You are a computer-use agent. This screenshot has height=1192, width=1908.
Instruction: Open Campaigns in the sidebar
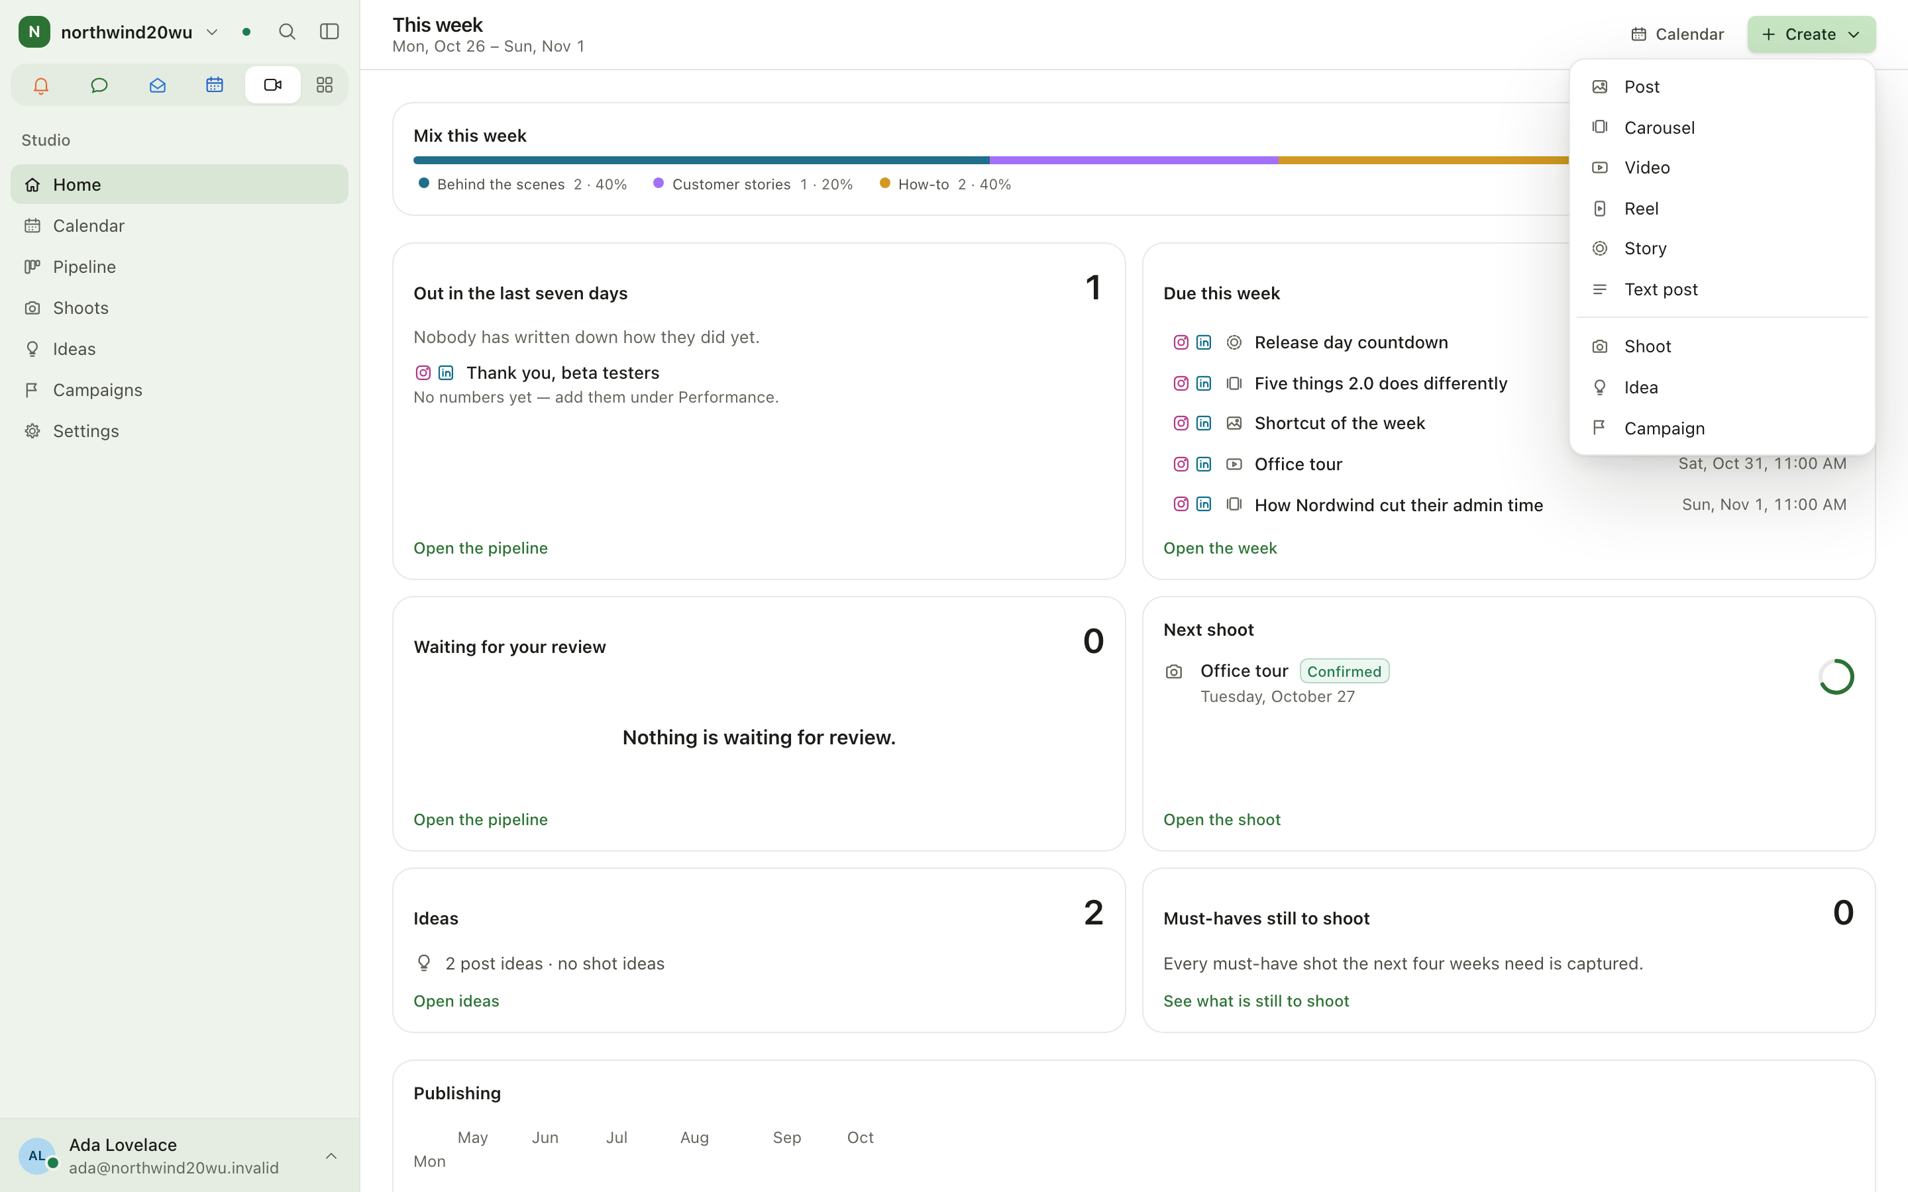click(x=180, y=389)
